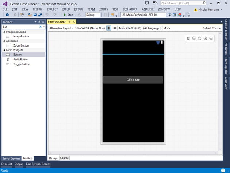This screenshot has width=230, height=173.
Task: Switch designer to portrait orientation
Action: pyautogui.click(x=108, y=28)
